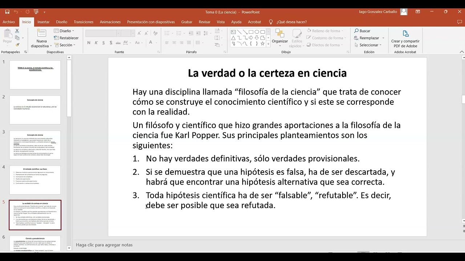Toggle the bulleted list
Image resolution: width=465 pixels, height=261 pixels.
pyautogui.click(x=167, y=33)
